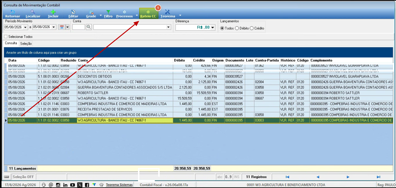Open the Teorema Sistemas link
This screenshot has width=396, height=188.
tap(119, 185)
